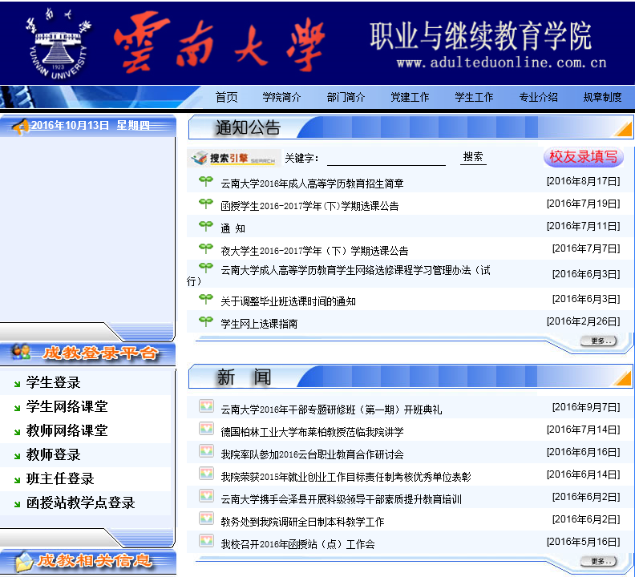Image resolution: width=635 pixels, height=577 pixels.
Task: Open 教师登录 link
Action: pos(54,454)
